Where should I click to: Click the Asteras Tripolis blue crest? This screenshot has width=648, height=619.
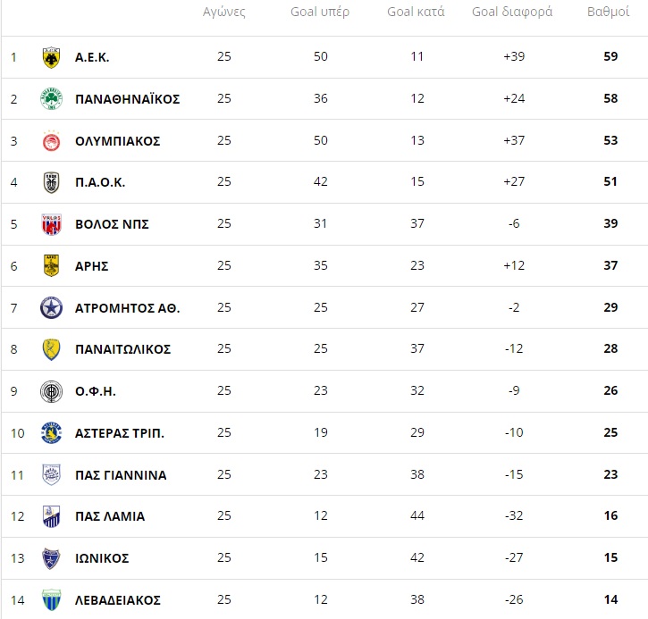pyautogui.click(x=51, y=433)
